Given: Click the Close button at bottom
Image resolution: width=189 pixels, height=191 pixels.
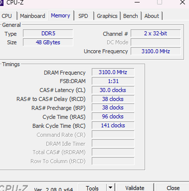Looking at the screenshot, I should point(173,188).
